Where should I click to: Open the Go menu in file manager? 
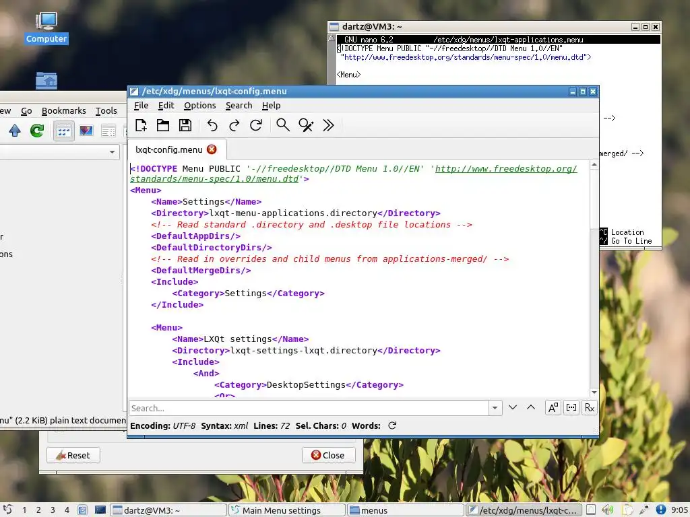pyautogui.click(x=26, y=111)
